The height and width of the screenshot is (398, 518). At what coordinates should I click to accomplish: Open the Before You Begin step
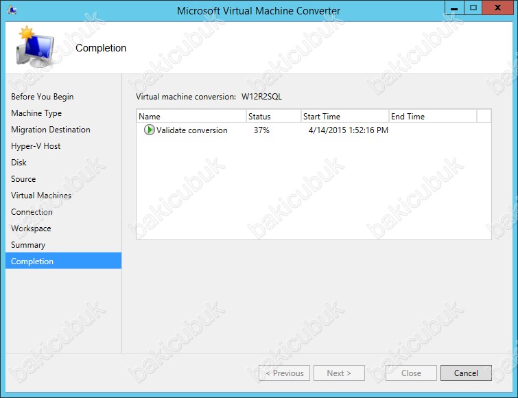(43, 97)
